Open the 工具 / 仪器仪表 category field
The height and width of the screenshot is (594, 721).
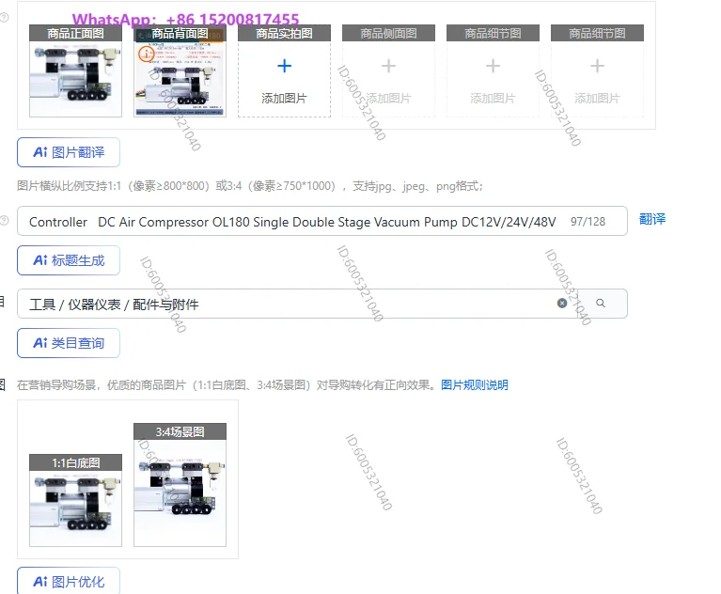pos(321,304)
